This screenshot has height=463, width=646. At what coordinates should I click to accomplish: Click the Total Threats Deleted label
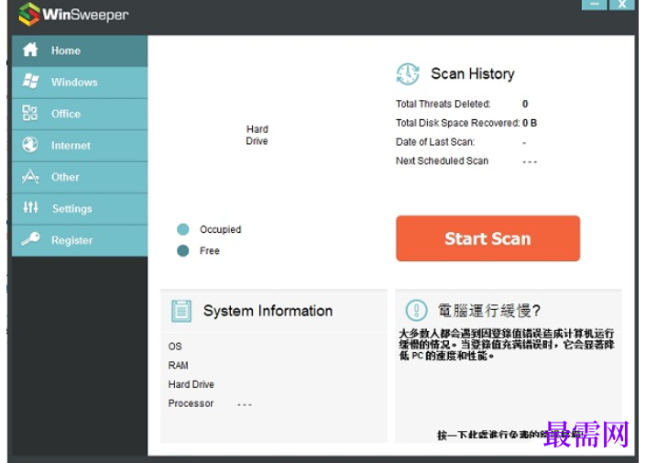tap(443, 104)
